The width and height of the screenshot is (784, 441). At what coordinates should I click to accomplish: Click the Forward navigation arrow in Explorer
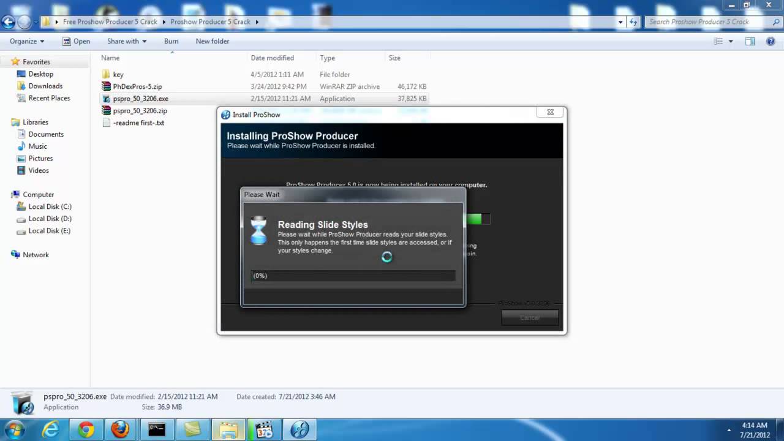(24, 22)
